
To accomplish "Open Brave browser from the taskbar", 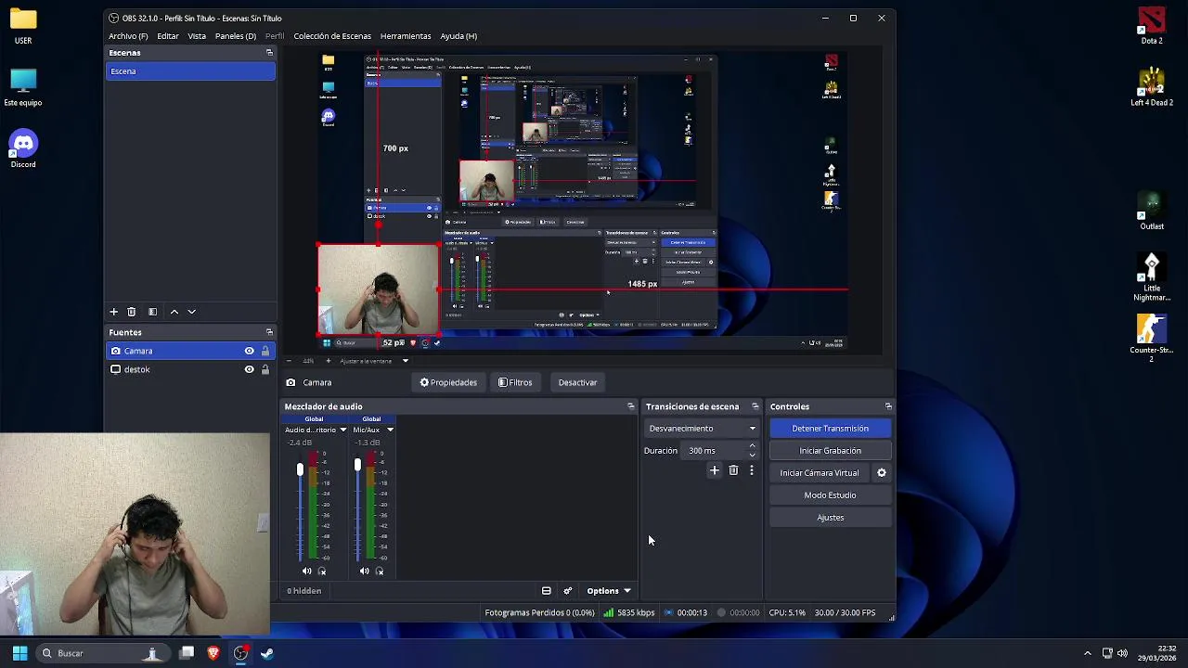I will 213,653.
